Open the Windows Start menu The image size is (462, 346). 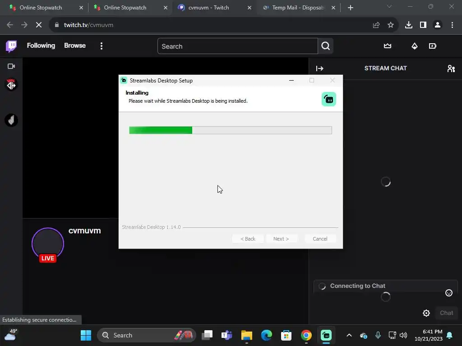pos(86,335)
